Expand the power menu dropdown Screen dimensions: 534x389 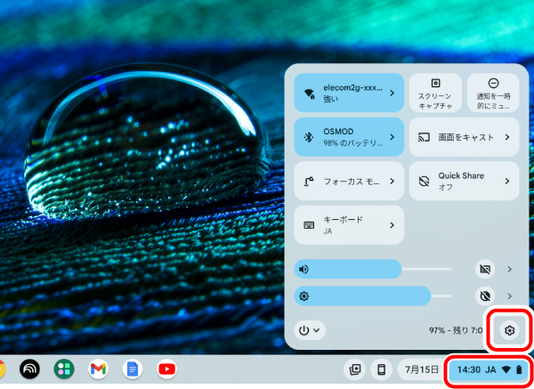click(x=311, y=330)
